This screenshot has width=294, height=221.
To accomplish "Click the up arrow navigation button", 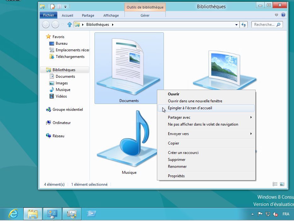I will click(x=70, y=25).
